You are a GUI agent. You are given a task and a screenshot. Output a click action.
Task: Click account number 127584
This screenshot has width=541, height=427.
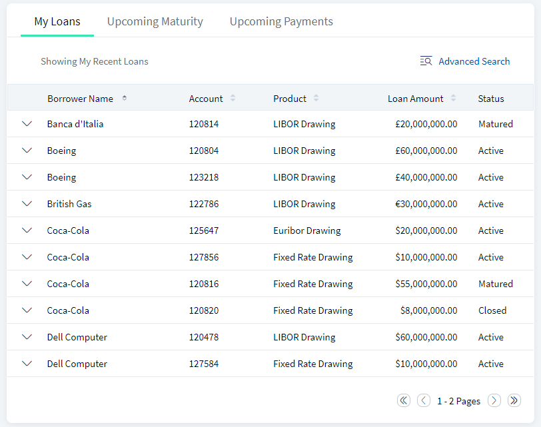tap(204, 364)
